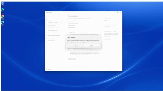Click the back arrow in Windows Security

pos(46,15)
